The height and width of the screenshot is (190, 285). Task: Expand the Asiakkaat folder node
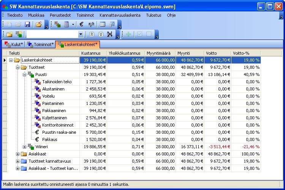pos(17,154)
